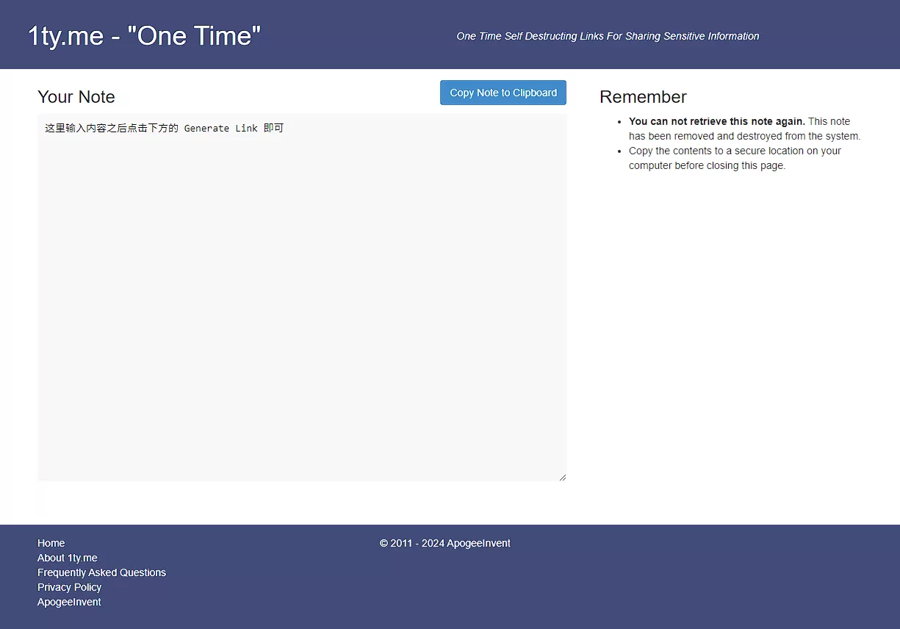Click the 1ty.me "One Time" site title
The image size is (900, 629).
pyautogui.click(x=144, y=35)
